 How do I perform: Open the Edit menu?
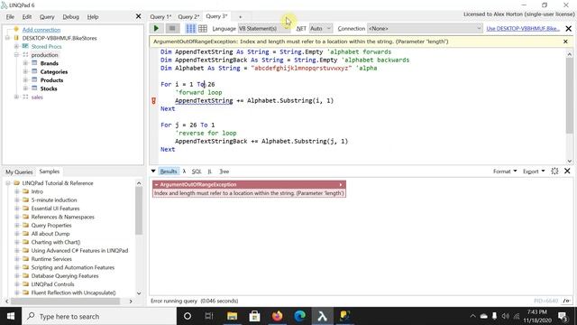(26, 16)
